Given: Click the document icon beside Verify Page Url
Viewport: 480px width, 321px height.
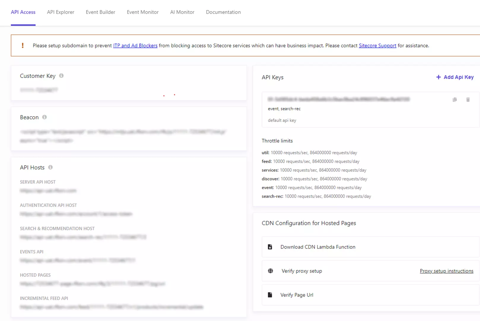Looking at the screenshot, I should pos(270,295).
